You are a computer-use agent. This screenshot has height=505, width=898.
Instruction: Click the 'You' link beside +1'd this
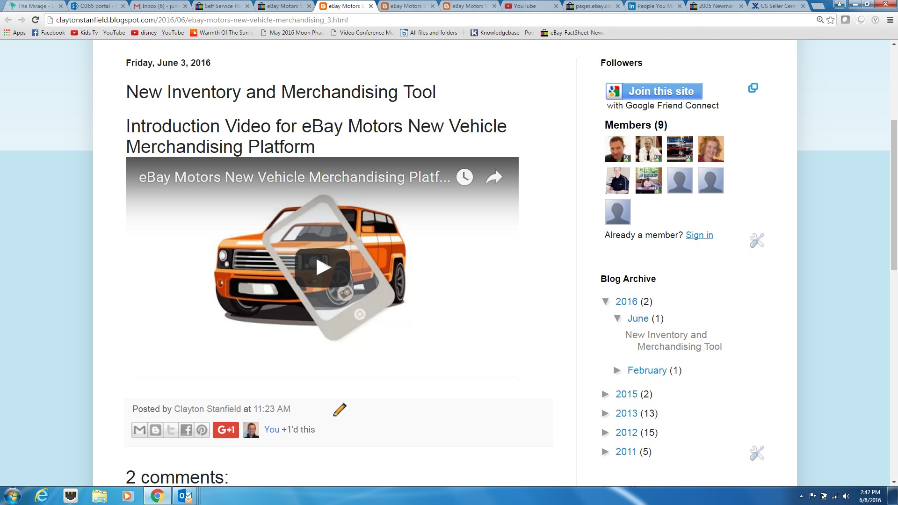pyautogui.click(x=272, y=430)
